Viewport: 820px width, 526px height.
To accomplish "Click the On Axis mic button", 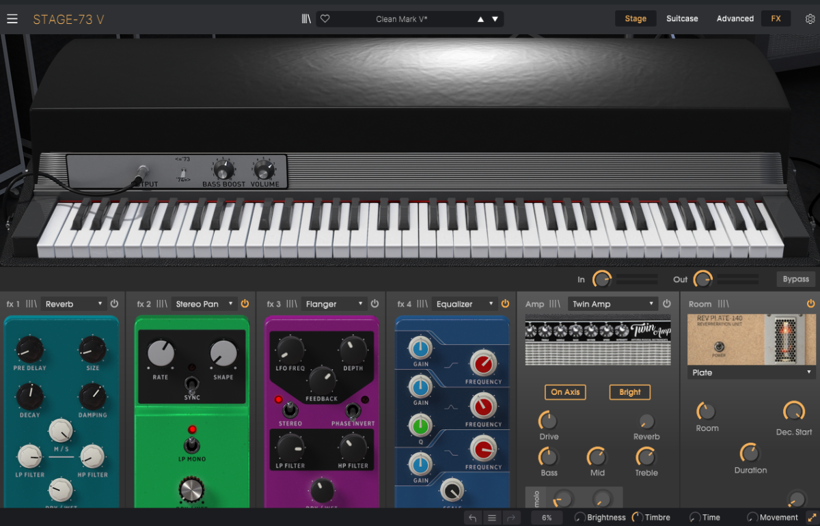I will (x=565, y=392).
